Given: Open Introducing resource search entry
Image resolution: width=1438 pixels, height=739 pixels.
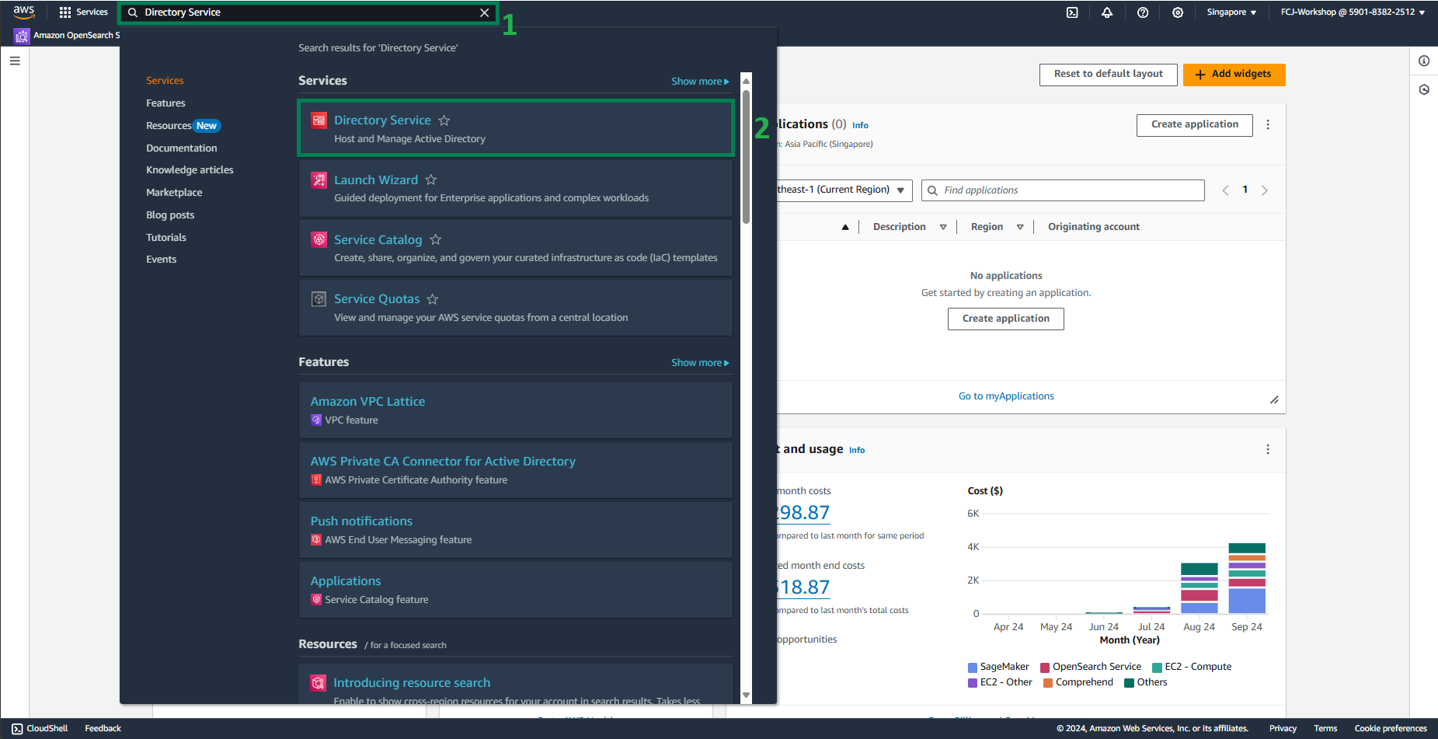Looking at the screenshot, I should [x=412, y=683].
